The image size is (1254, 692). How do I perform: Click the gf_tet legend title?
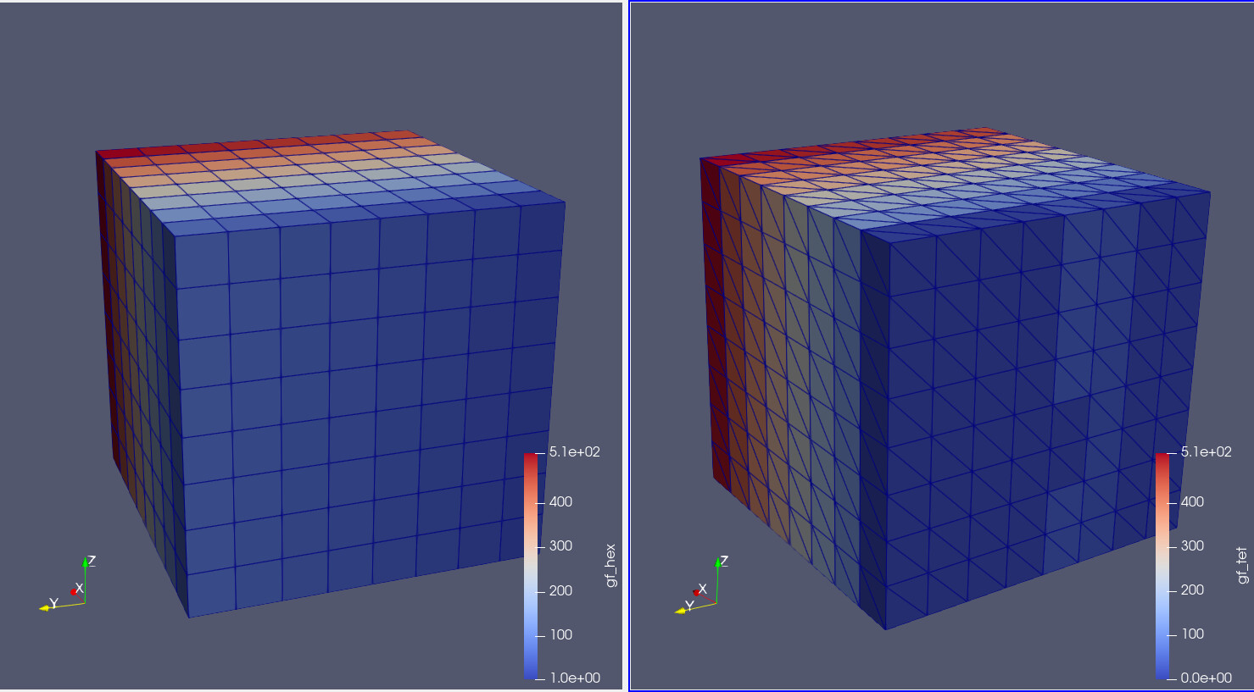[x=1242, y=565]
